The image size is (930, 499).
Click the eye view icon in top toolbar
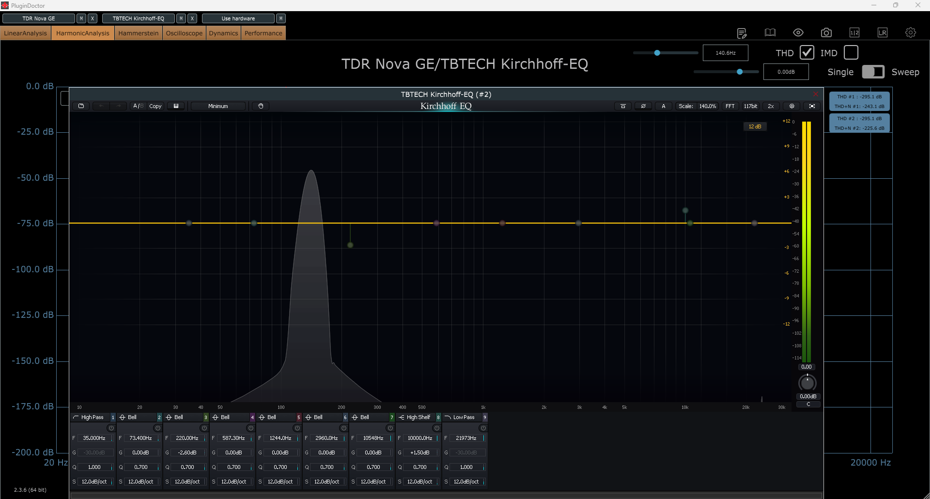798,32
